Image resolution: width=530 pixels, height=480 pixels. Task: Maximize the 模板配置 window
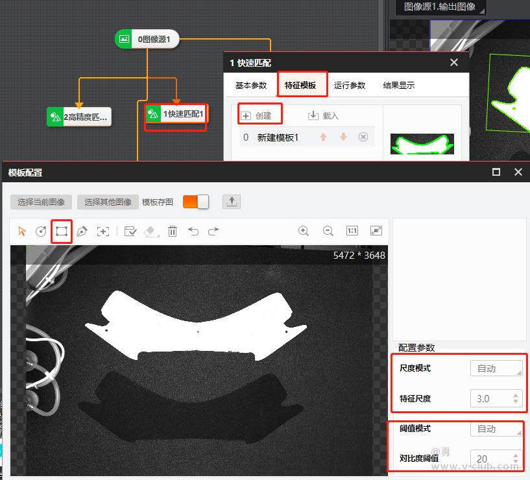(x=496, y=172)
